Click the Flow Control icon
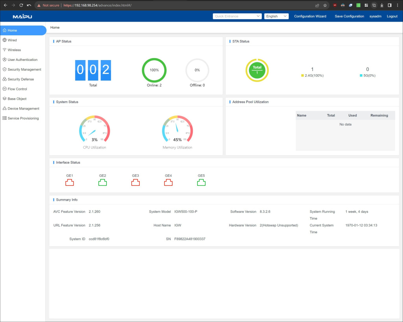The height and width of the screenshot is (322, 403). 4,89
